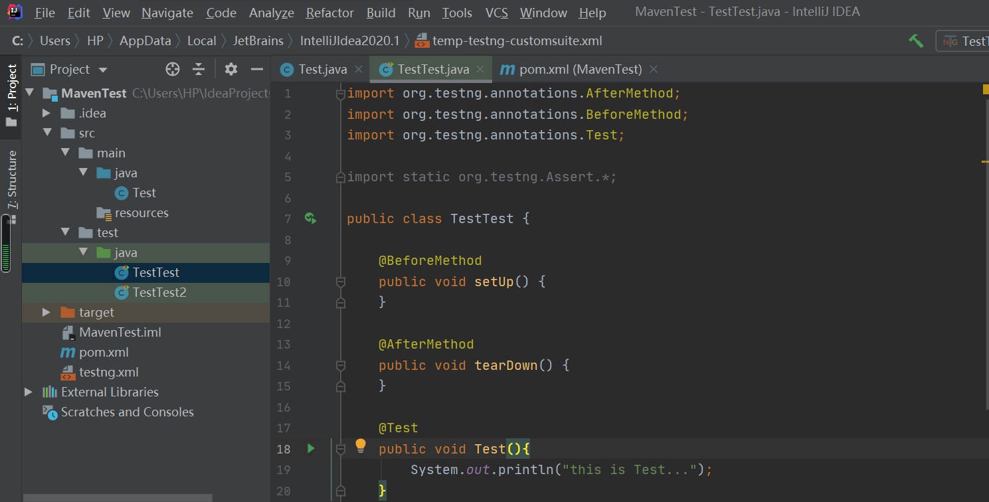Click the IntelliJ IDEA logo icon
This screenshot has height=502, width=989.
tap(14, 12)
